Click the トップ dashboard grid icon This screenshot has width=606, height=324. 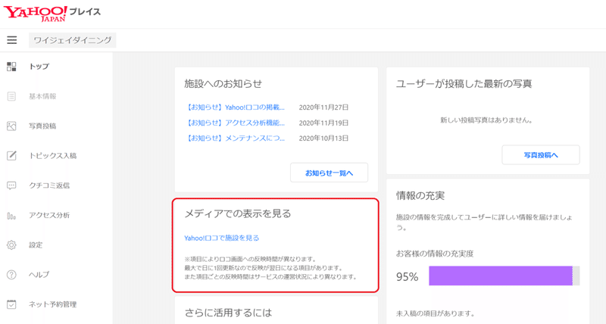[11, 67]
